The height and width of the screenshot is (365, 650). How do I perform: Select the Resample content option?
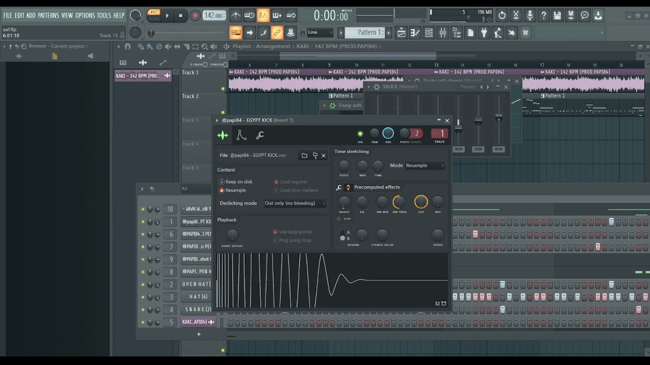click(x=233, y=190)
